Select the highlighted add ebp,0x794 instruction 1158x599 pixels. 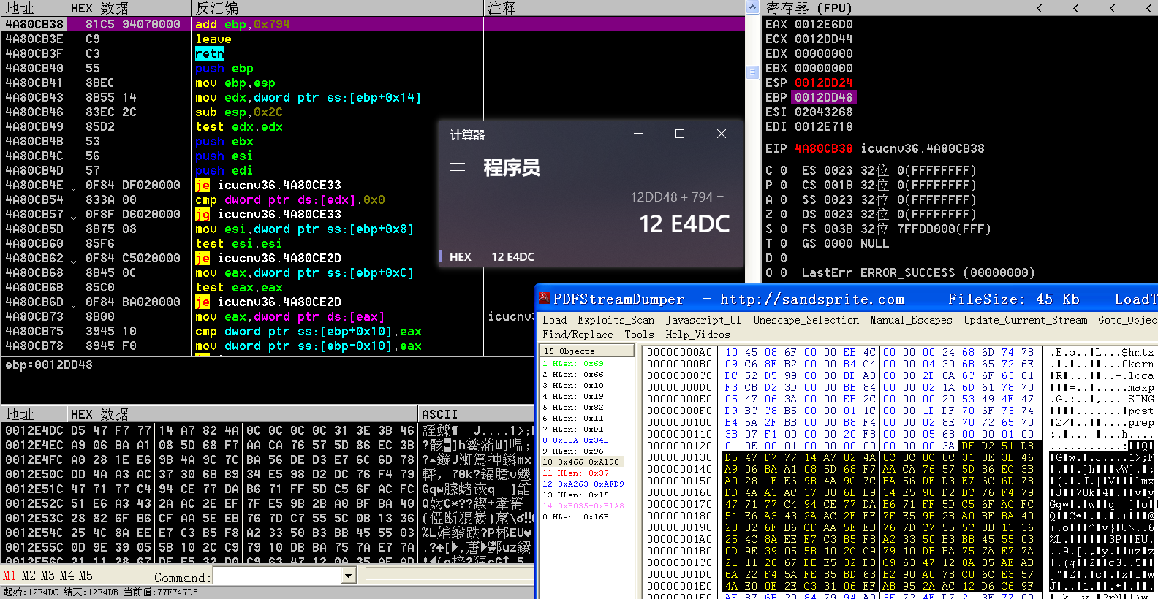[373, 24]
